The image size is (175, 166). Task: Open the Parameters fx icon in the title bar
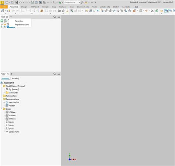(x=82, y=2)
